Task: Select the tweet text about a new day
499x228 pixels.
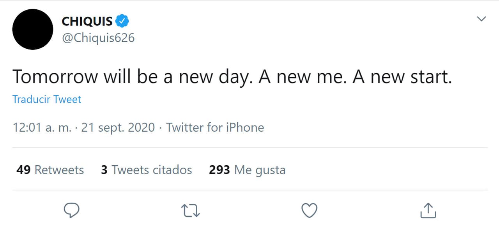Action: [x=232, y=77]
